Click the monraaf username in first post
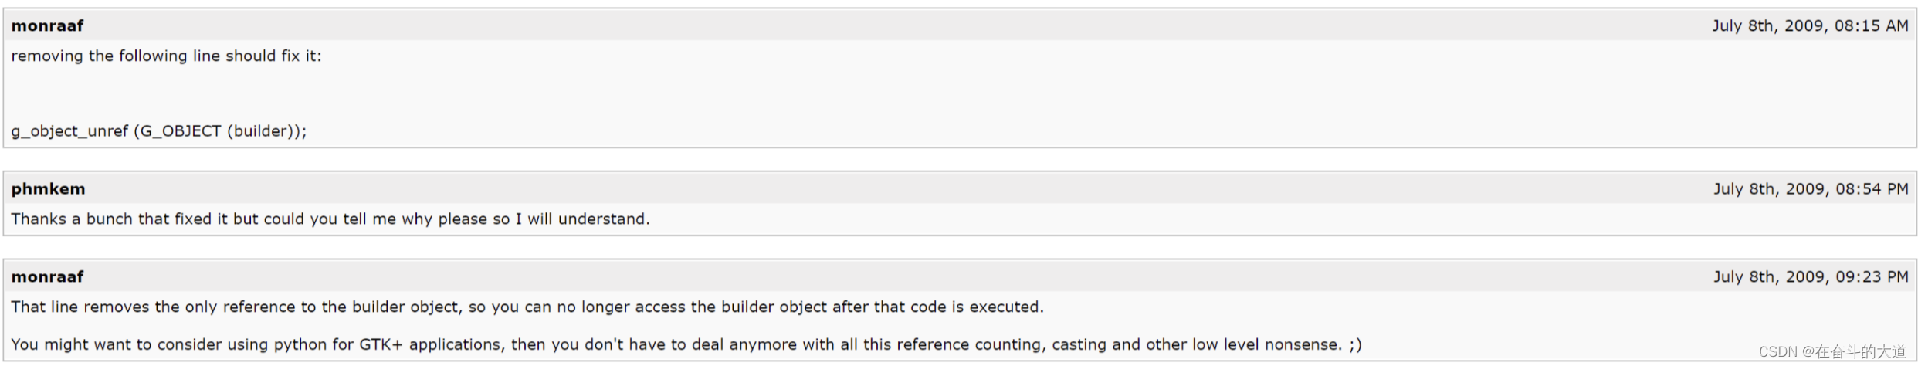1918x366 pixels. 47,25
